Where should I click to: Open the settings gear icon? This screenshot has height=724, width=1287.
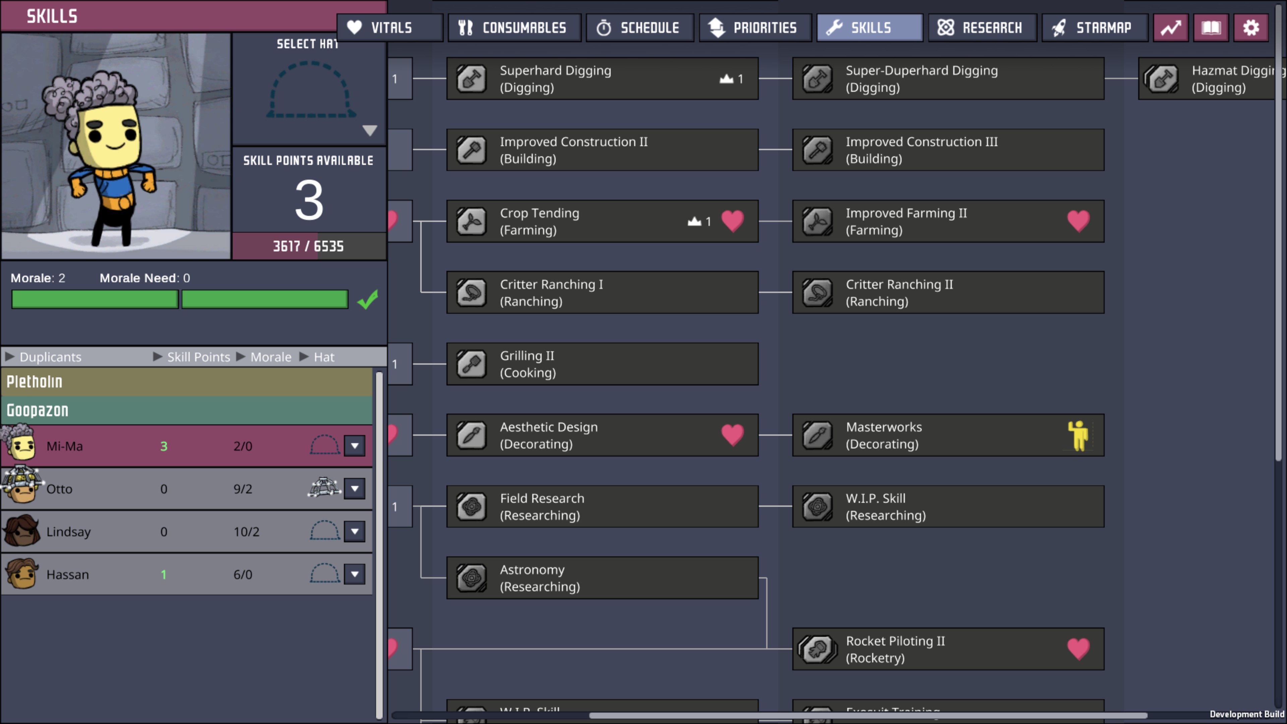1251,27
